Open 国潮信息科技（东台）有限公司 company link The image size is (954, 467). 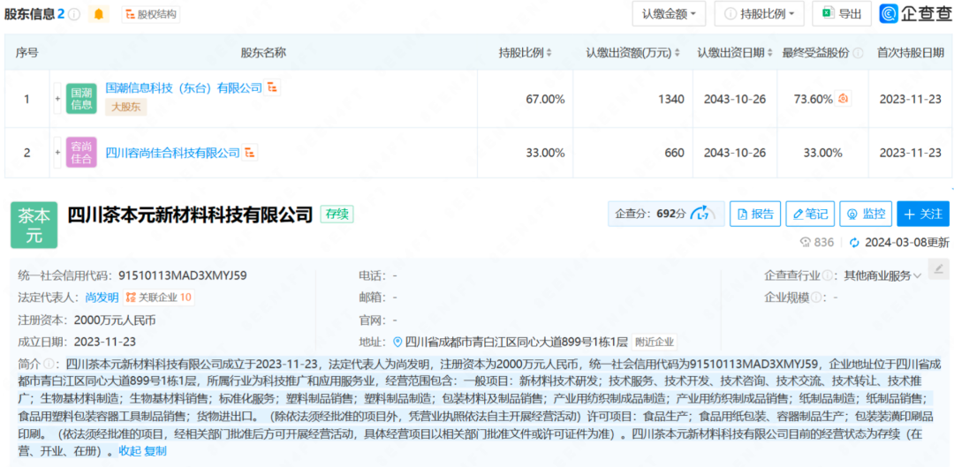point(184,88)
